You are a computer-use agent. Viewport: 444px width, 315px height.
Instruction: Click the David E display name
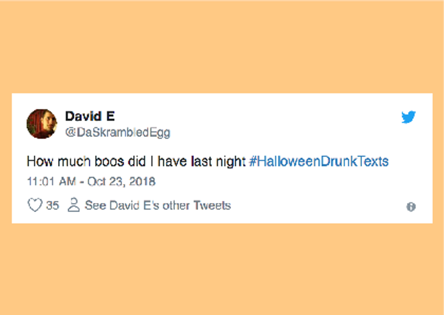[90, 116]
